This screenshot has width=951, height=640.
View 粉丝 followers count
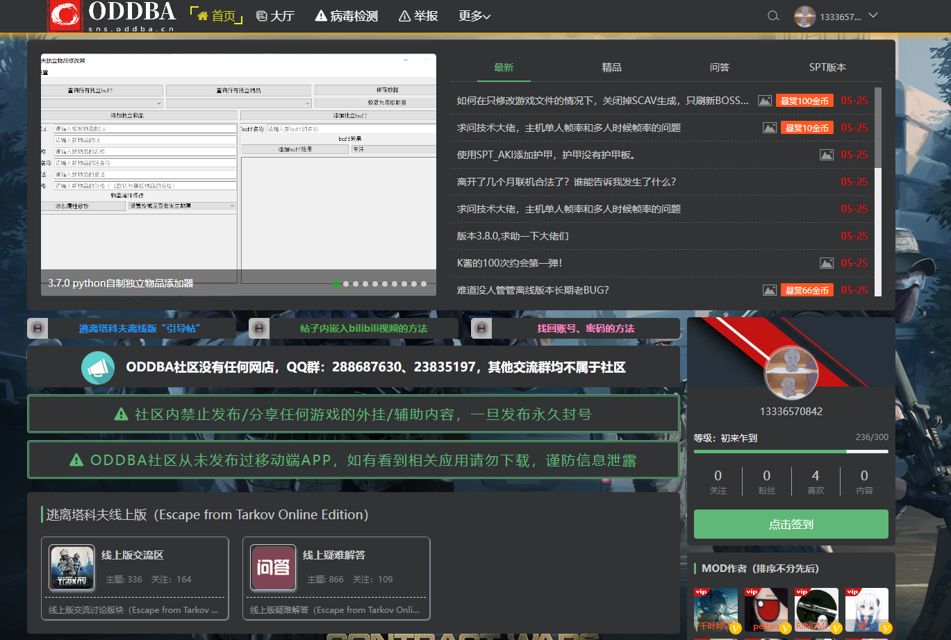767,482
